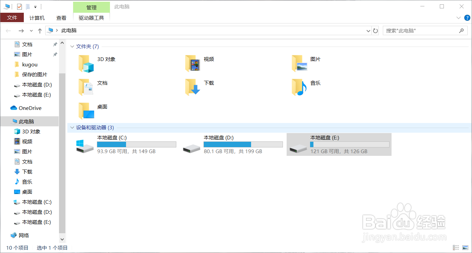The height and width of the screenshot is (253, 472).
Task: Select 下载 in the navigation tree
Action: [23, 172]
